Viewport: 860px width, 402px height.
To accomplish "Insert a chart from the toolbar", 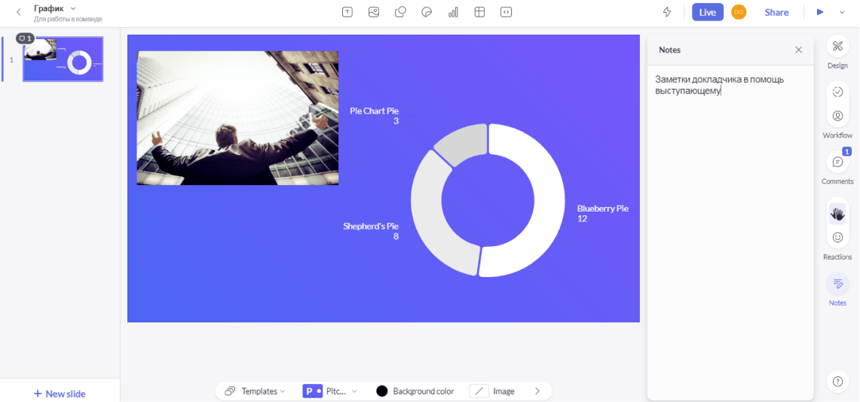I will pyautogui.click(x=453, y=12).
